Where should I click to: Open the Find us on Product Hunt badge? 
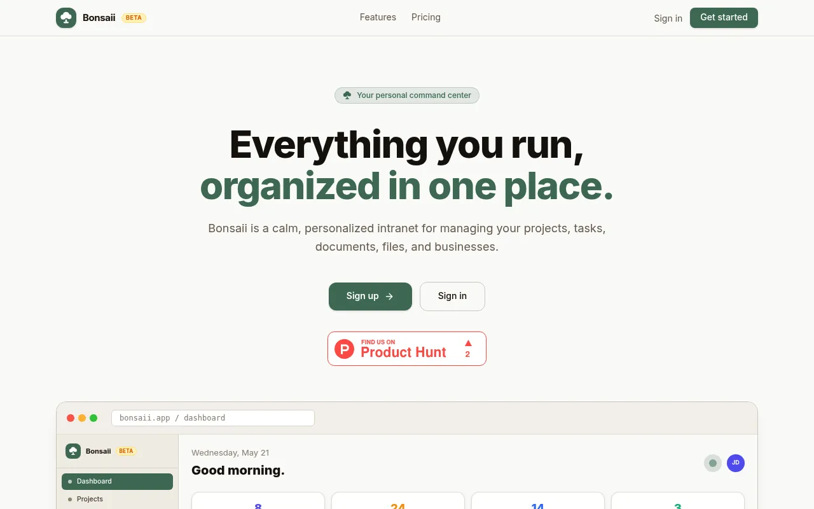click(407, 349)
